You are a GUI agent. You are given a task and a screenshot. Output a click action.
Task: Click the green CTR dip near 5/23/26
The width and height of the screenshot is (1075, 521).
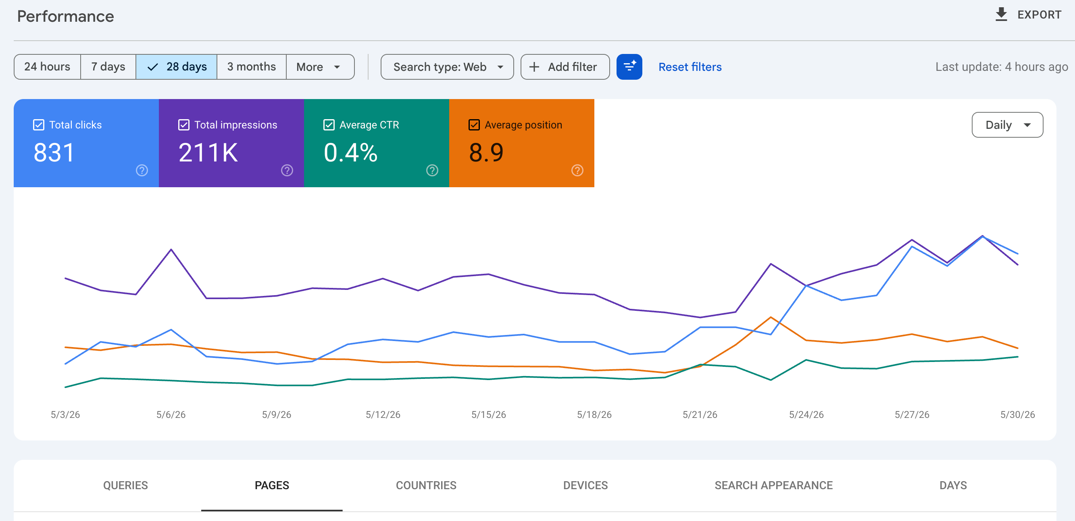(770, 380)
